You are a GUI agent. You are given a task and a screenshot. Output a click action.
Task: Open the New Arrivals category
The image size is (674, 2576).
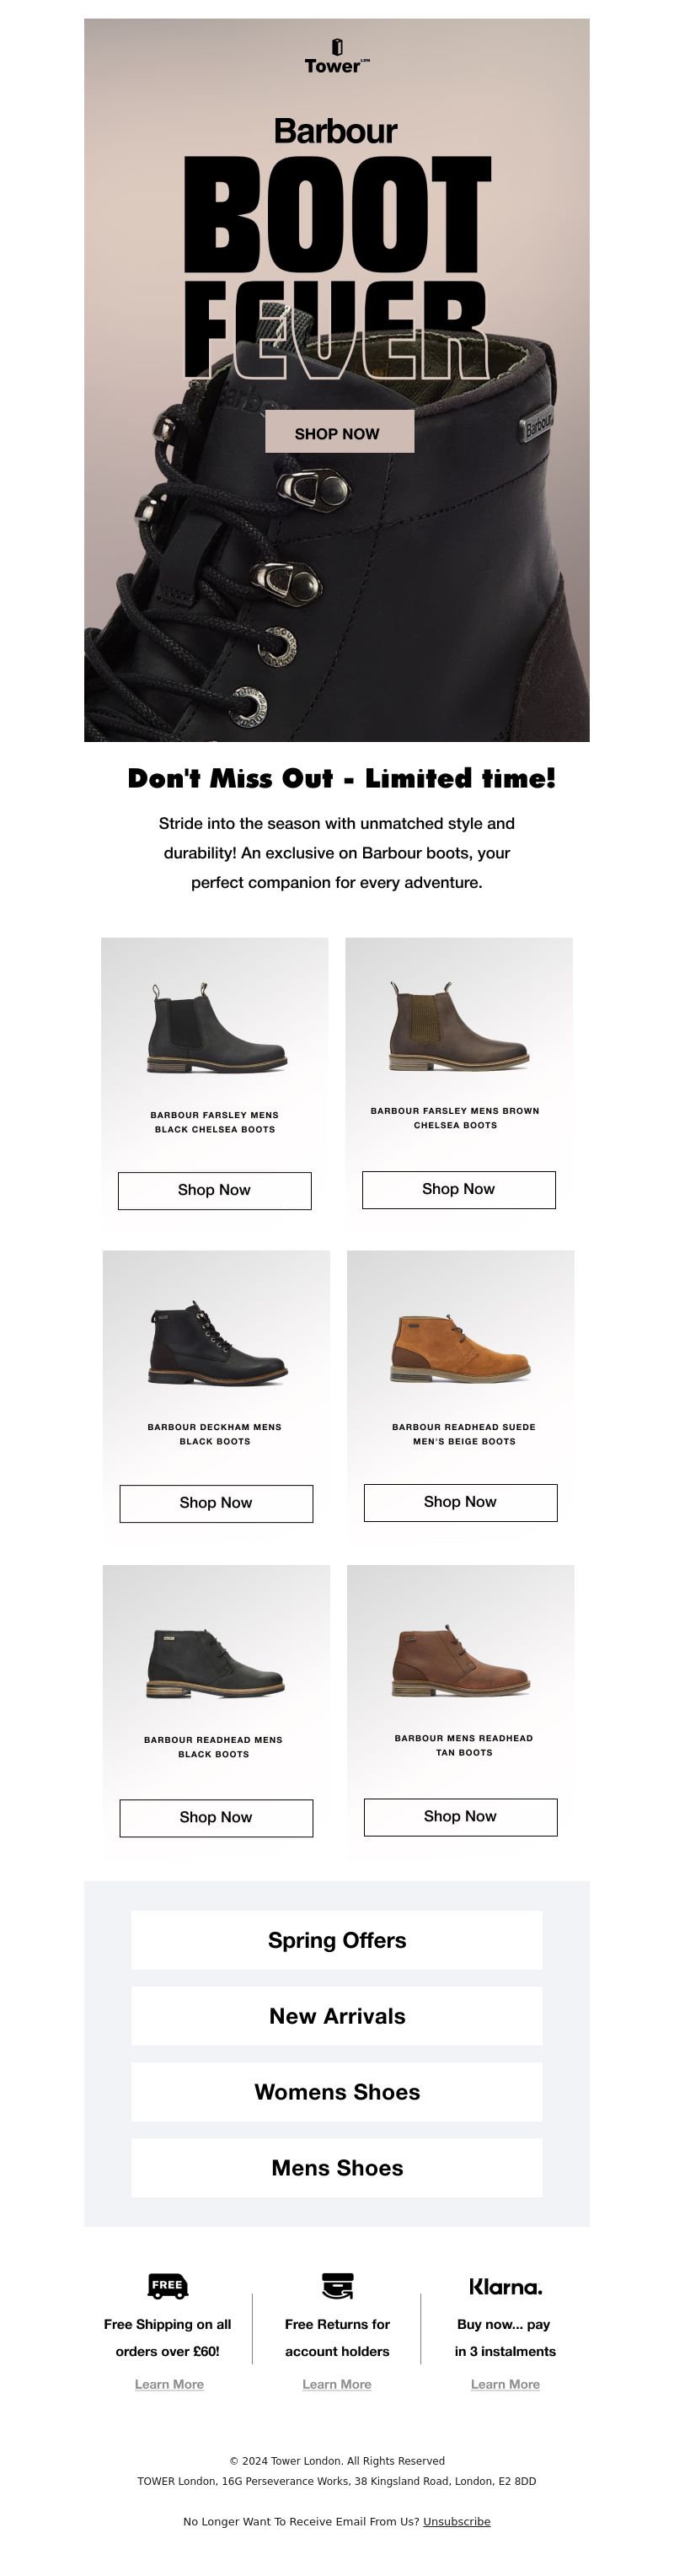(336, 2016)
